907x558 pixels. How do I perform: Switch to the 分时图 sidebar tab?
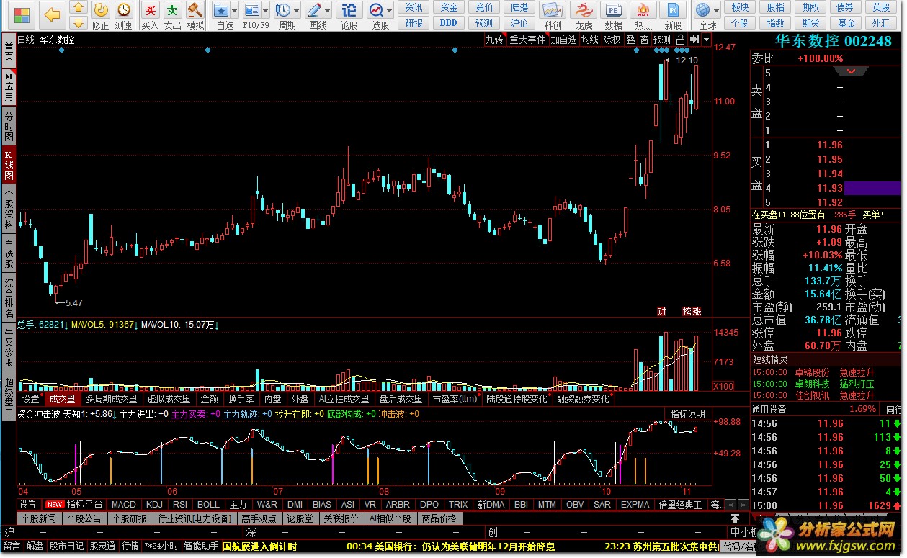(9, 126)
